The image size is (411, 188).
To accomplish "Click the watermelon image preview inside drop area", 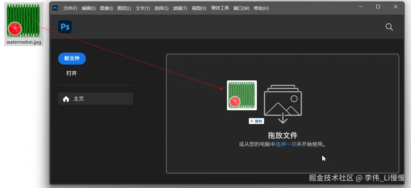I will coord(242,95).
